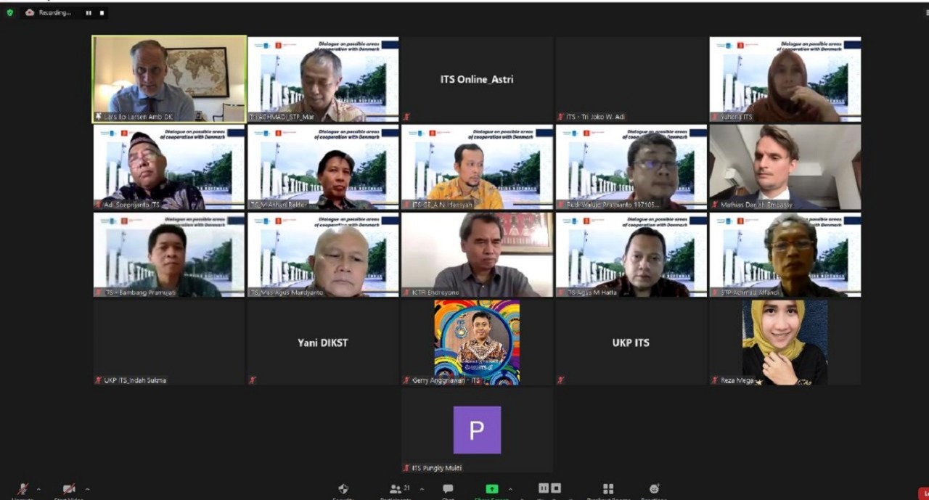Expand audio options arrow beside microphone

(x=38, y=489)
